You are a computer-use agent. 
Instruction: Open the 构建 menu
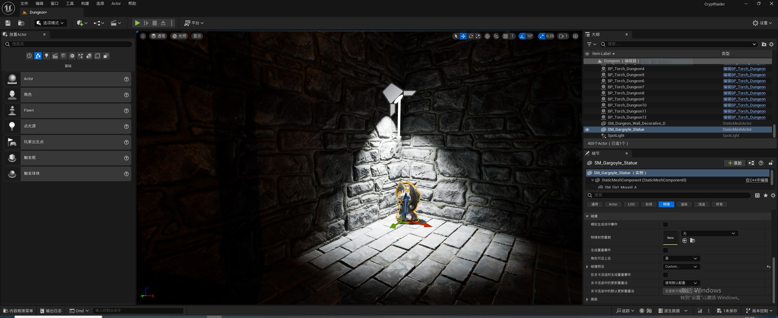point(85,4)
